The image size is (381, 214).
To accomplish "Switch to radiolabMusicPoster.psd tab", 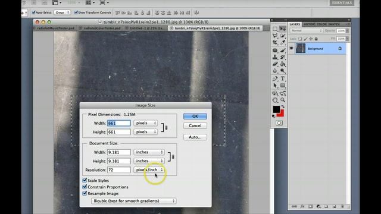I will (55, 28).
